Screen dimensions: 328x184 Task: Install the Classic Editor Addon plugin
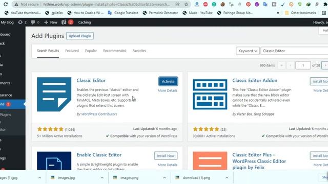[319, 81]
